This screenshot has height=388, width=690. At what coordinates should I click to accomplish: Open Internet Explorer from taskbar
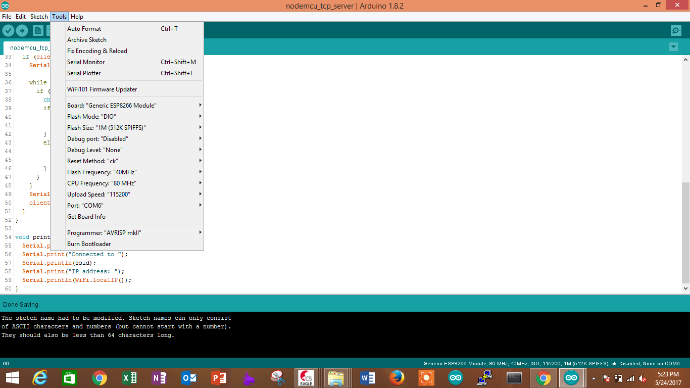[x=39, y=378]
